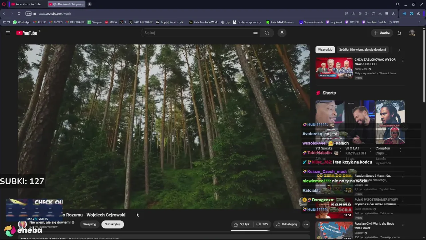Open the on-screen keyboard in search box
The image size is (426, 240).
tap(255, 33)
